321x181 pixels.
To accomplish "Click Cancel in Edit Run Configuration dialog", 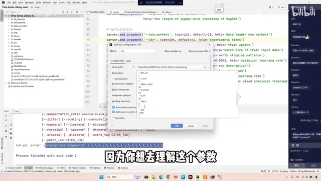I will [191, 126].
